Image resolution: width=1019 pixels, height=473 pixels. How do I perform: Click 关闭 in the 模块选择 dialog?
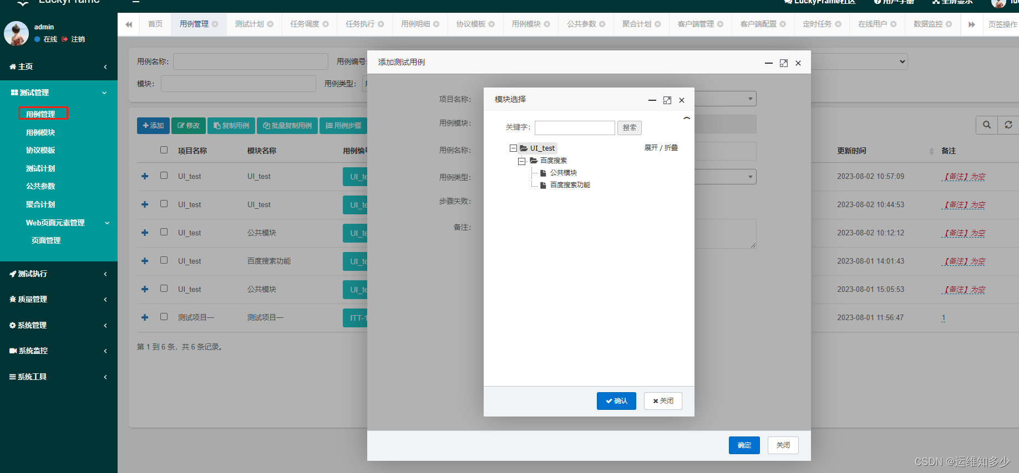pyautogui.click(x=663, y=401)
